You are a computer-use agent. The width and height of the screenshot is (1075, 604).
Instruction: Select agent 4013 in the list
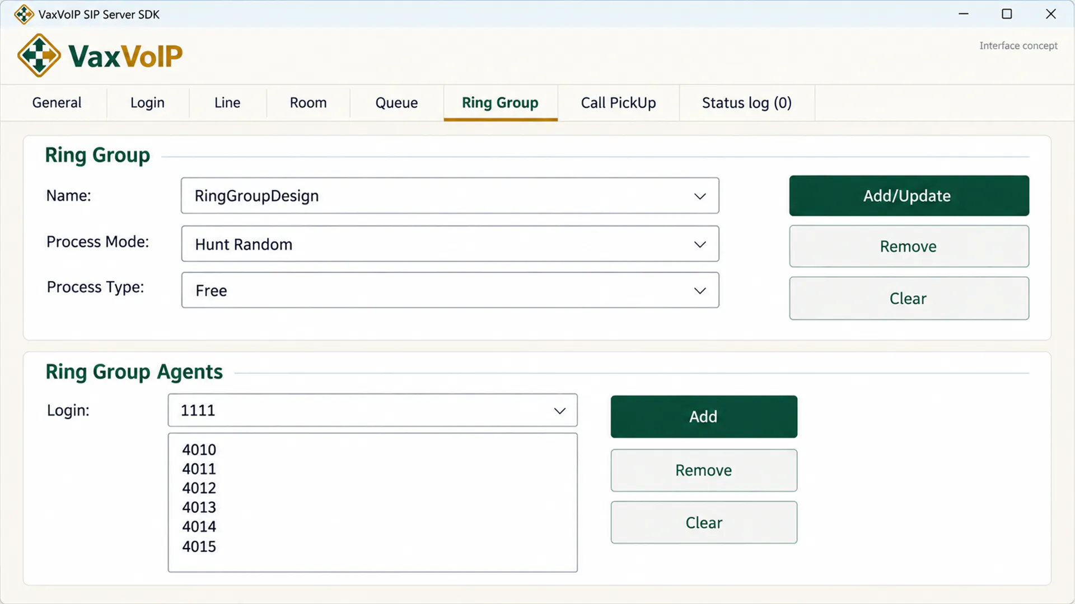point(199,507)
